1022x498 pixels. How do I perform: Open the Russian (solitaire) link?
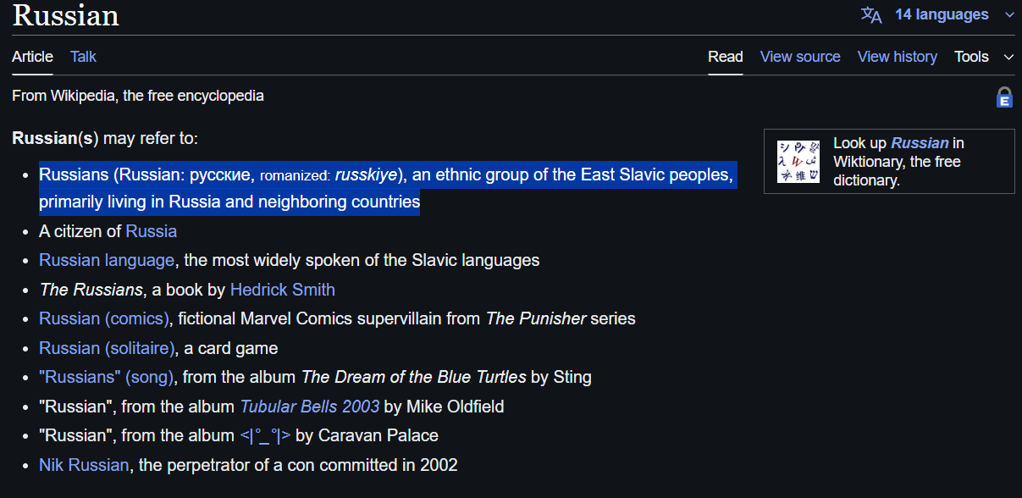(x=108, y=348)
